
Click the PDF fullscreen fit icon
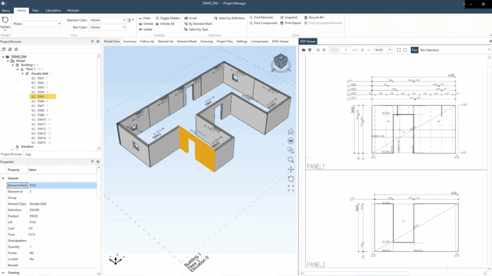398,50
